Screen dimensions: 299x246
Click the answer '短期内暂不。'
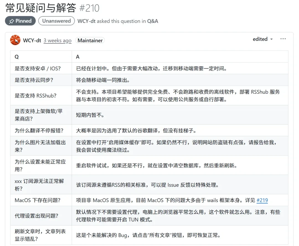(90, 115)
